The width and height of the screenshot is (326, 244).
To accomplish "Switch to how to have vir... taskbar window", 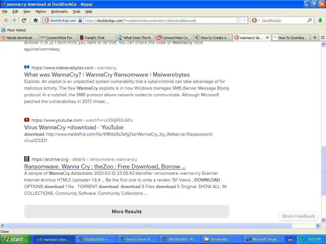I will (138, 239).
